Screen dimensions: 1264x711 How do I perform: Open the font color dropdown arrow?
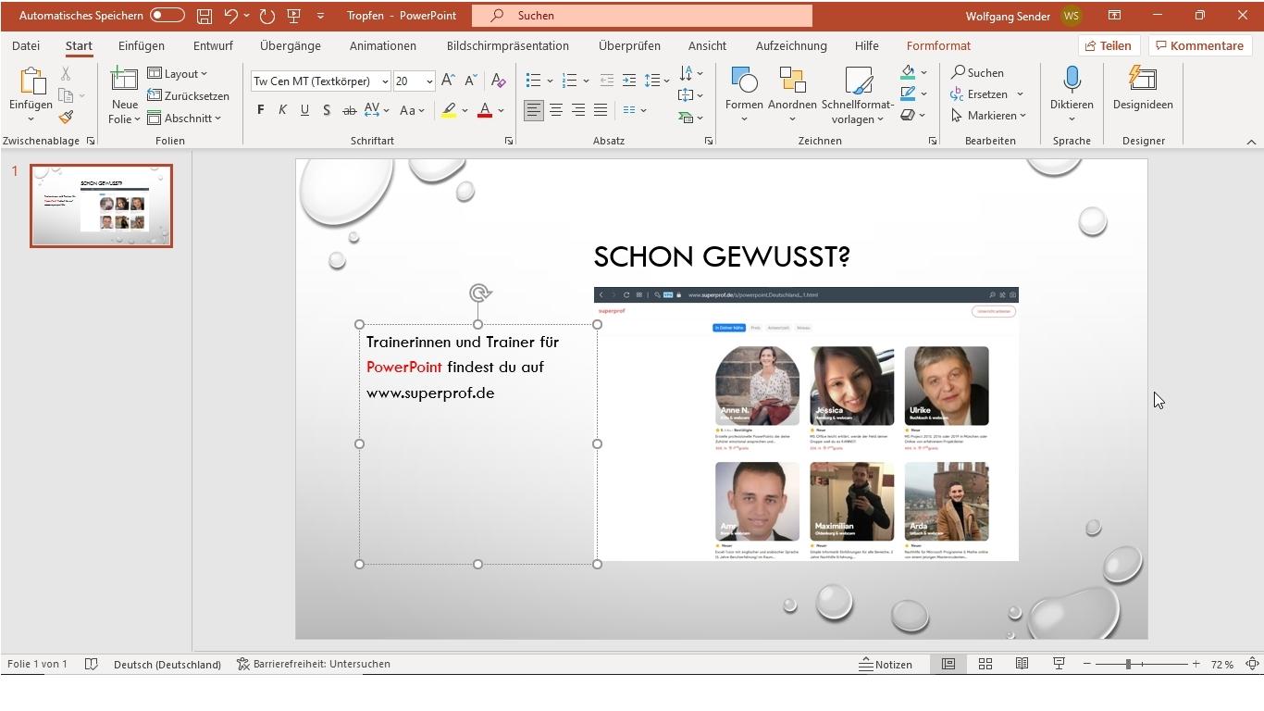coord(501,110)
